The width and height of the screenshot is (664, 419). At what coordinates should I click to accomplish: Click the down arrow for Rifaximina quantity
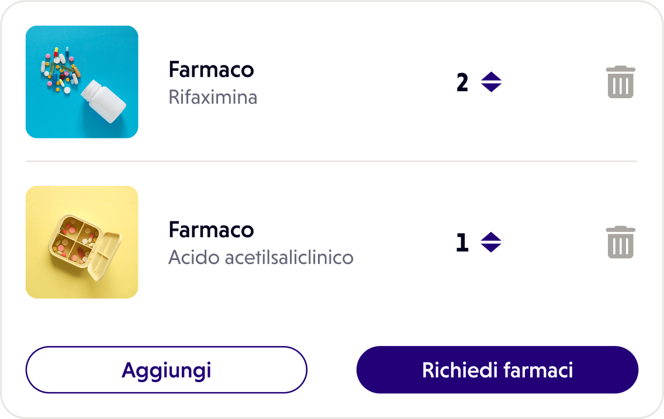(491, 87)
